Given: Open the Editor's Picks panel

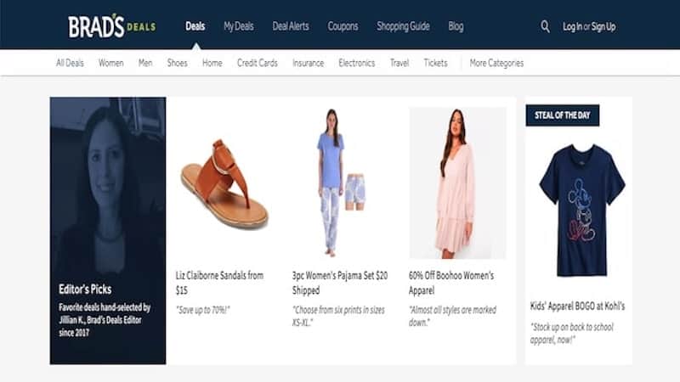Looking at the screenshot, I should pos(108,230).
